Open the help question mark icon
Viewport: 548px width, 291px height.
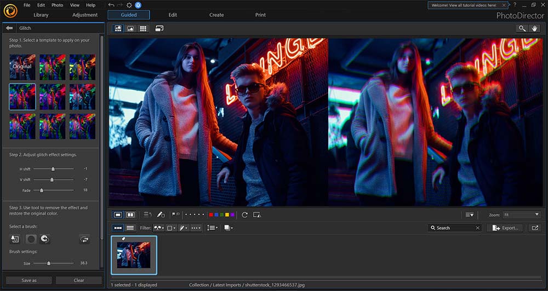tap(515, 5)
